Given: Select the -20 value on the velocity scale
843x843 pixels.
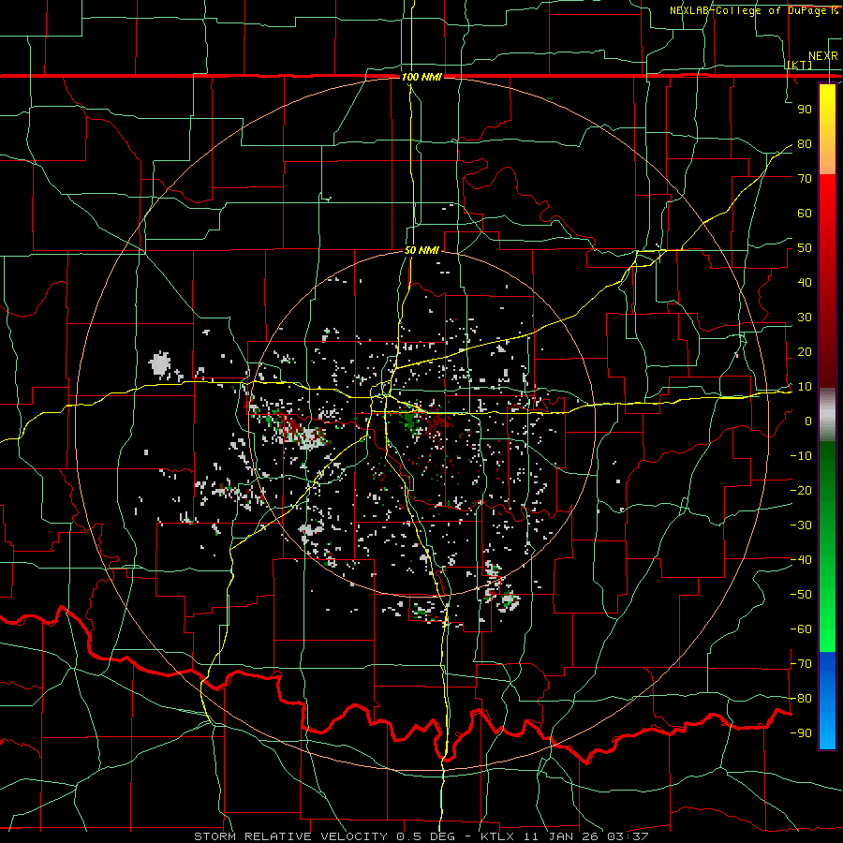Looking at the screenshot, I should 801,490.
